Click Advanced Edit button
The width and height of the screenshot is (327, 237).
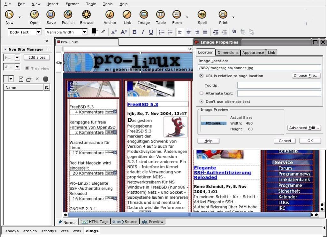coord(304,128)
